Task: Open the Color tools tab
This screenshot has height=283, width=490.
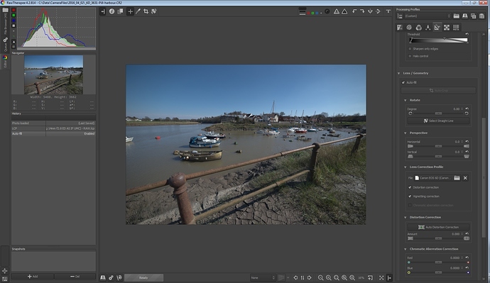Action: 418,28
